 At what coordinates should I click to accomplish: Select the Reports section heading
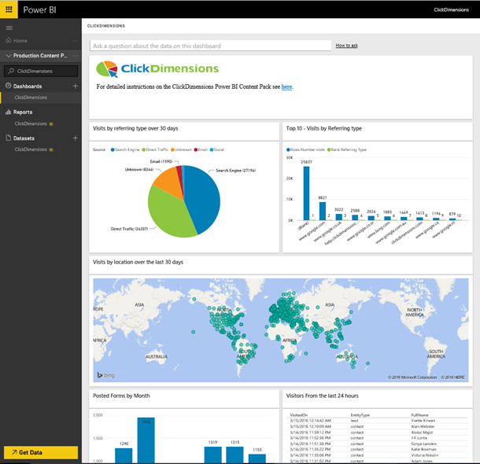click(23, 112)
